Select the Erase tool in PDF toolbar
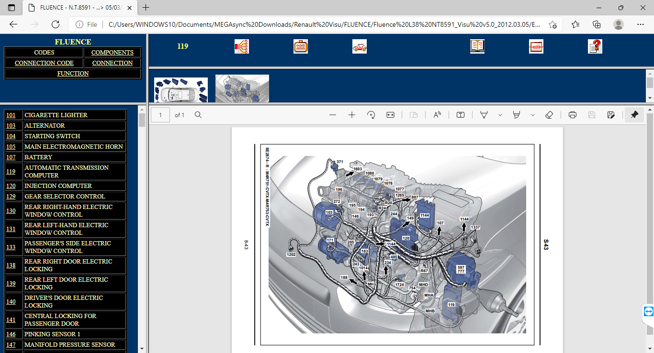Image resolution: width=654 pixels, height=353 pixels. tap(549, 115)
